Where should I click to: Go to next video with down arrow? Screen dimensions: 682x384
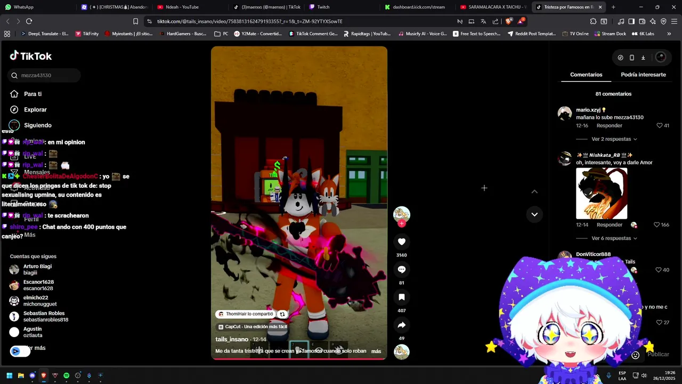coord(534,214)
